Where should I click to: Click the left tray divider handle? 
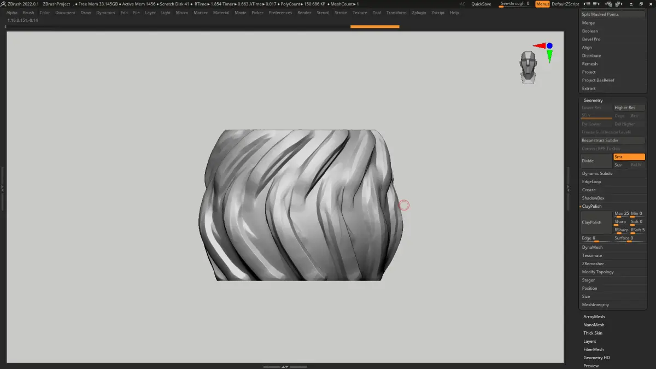(2, 188)
